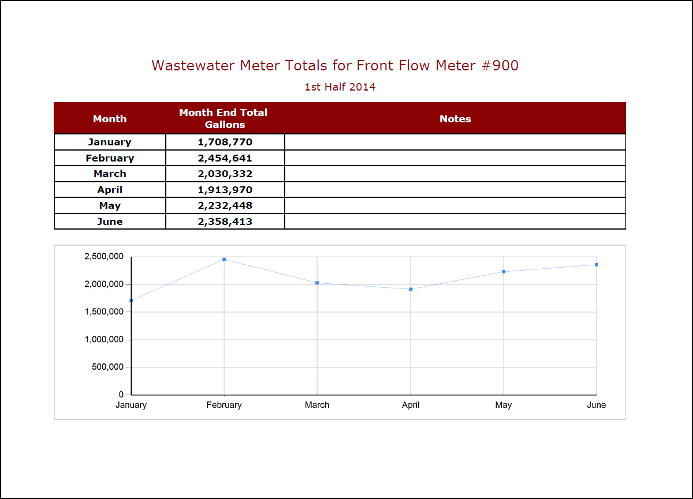
Task: Click the empty Notes cell for April
Action: tap(455, 190)
